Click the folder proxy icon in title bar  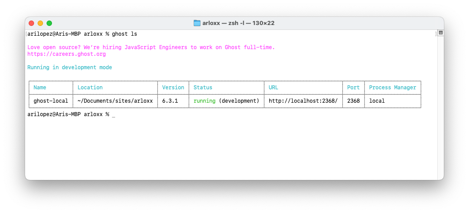197,23
